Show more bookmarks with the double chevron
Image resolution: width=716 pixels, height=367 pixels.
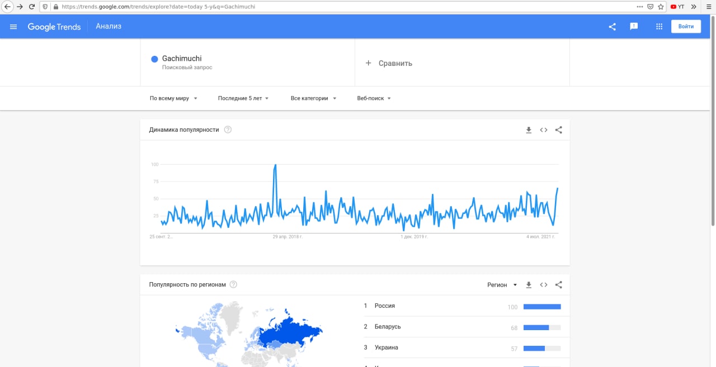[x=694, y=7]
